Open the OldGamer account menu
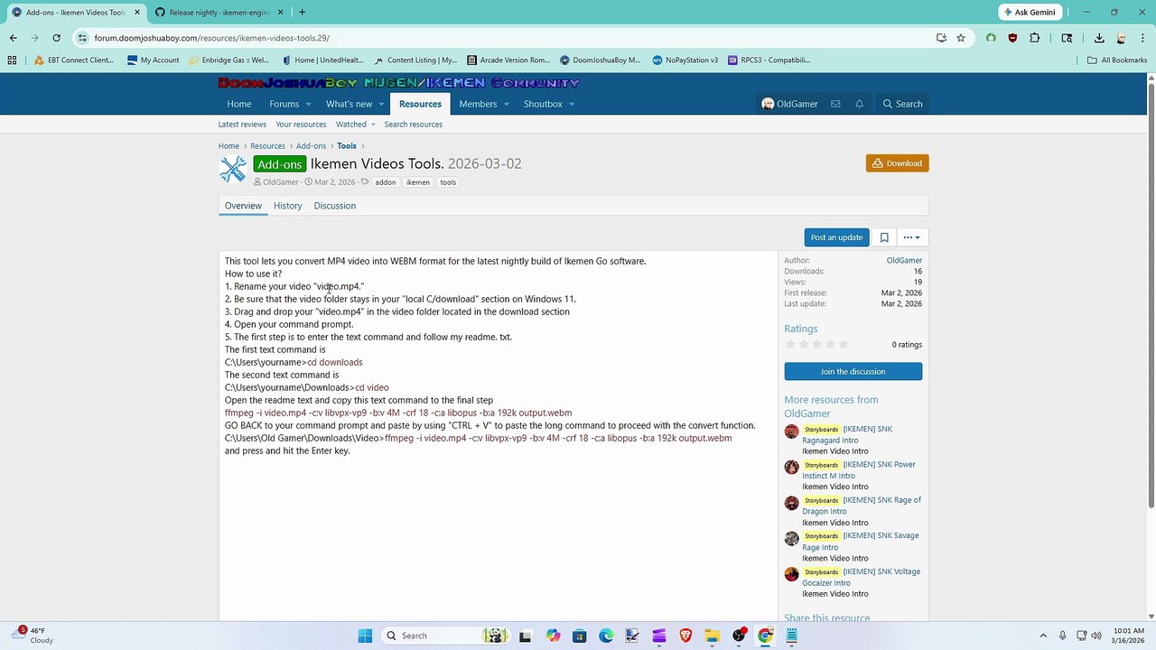The image size is (1156, 650). tap(789, 104)
